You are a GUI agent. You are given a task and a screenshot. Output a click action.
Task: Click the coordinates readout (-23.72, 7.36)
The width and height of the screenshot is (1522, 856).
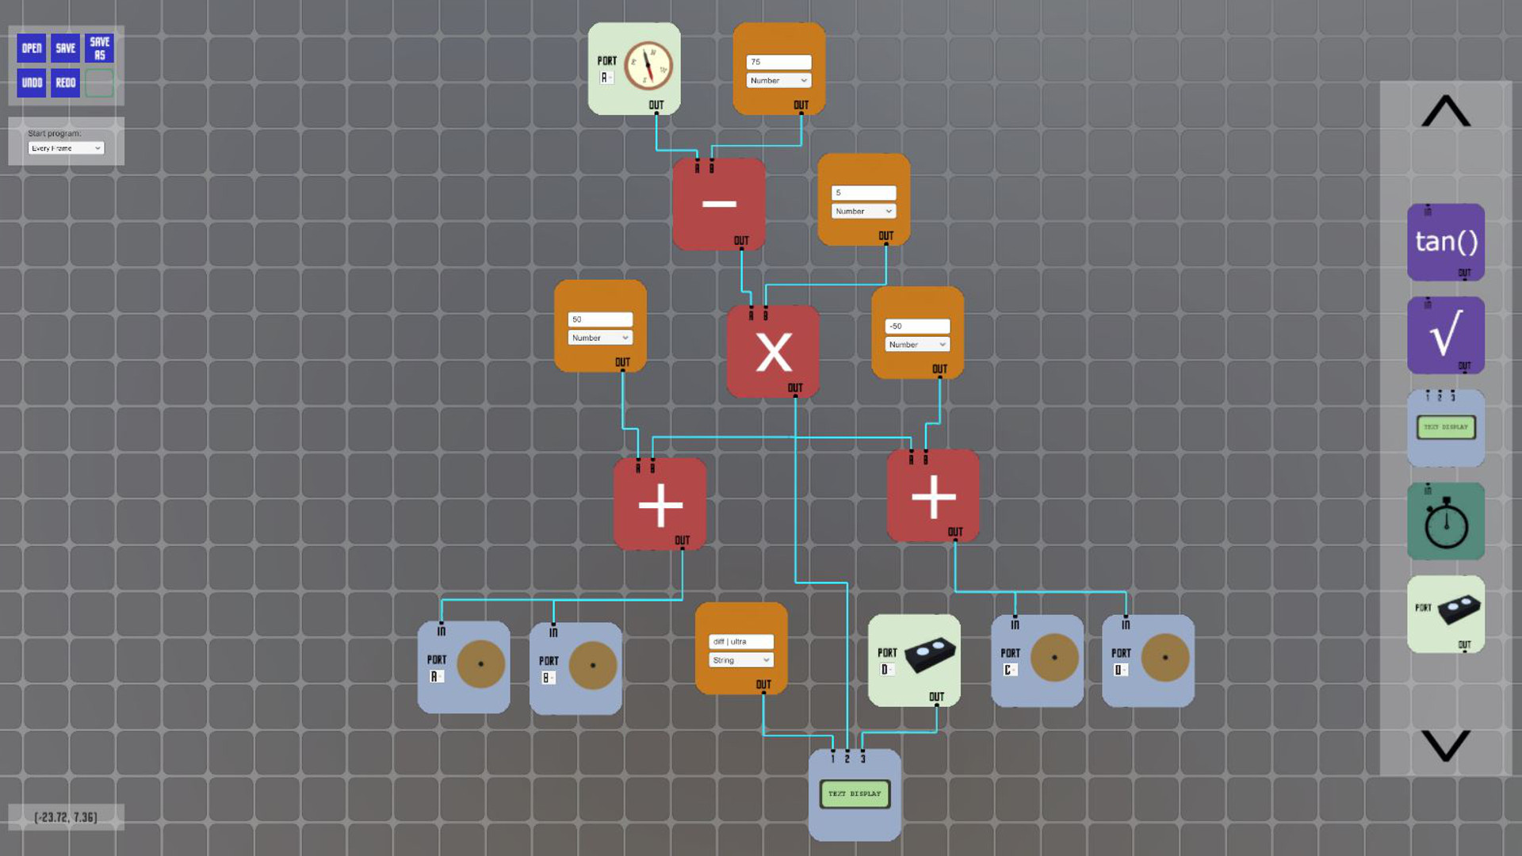click(66, 817)
